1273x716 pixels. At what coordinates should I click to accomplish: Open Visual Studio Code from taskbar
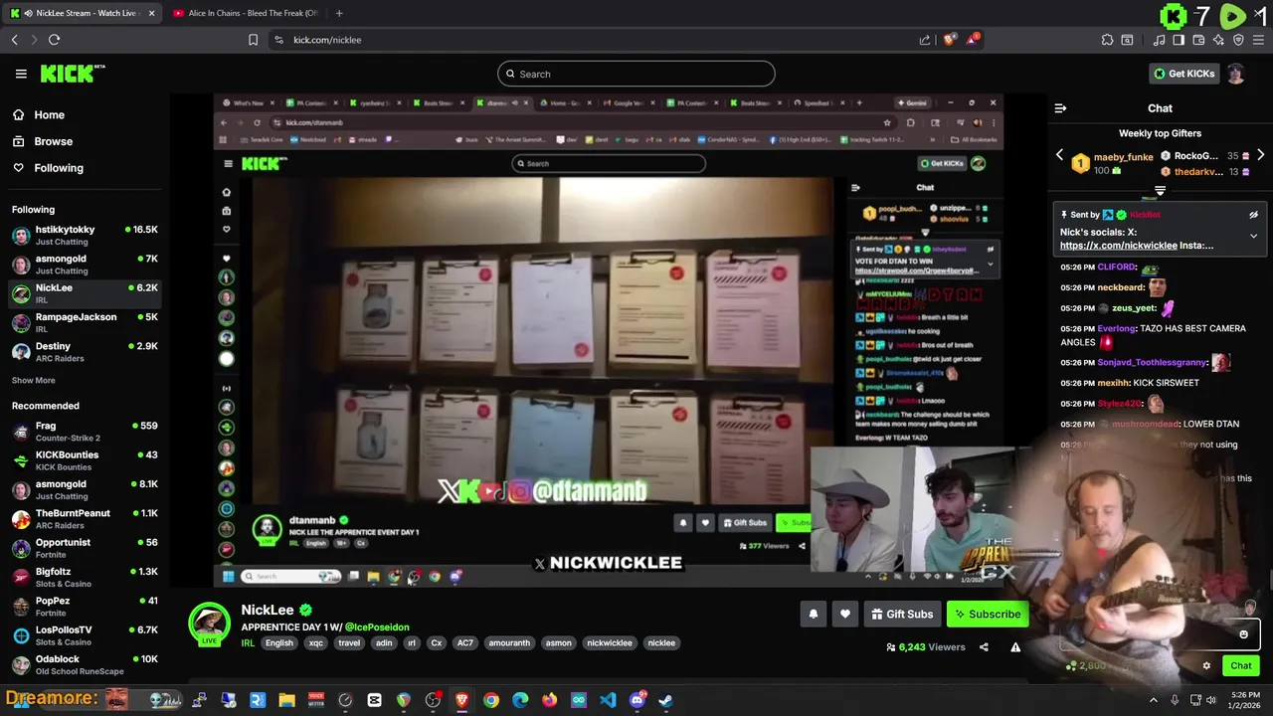608,700
